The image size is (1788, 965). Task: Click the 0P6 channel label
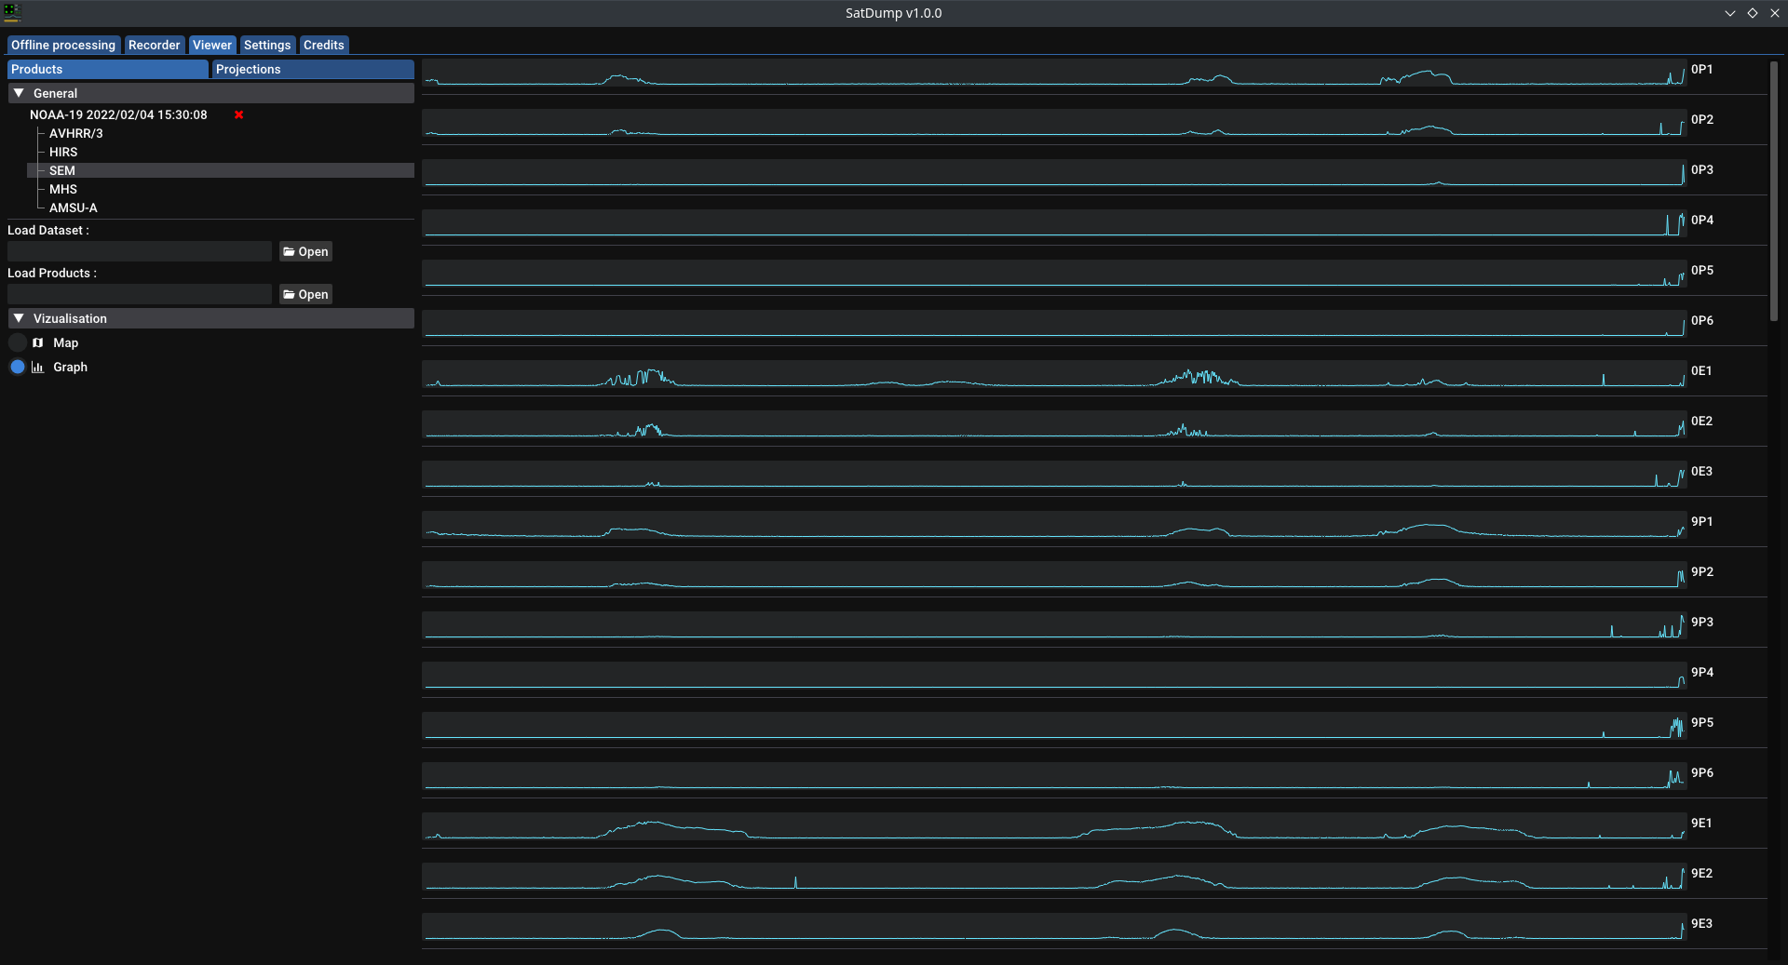click(x=1702, y=320)
